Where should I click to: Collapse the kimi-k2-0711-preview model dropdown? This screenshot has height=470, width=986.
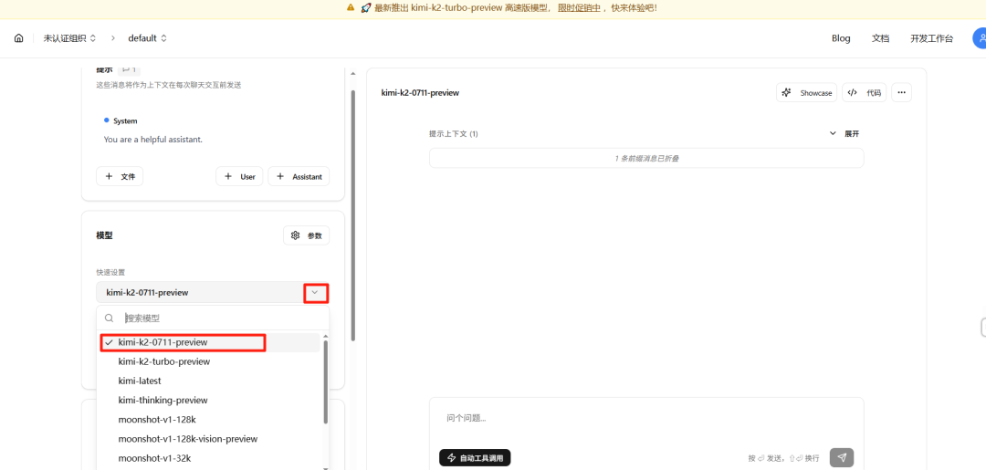click(x=316, y=293)
